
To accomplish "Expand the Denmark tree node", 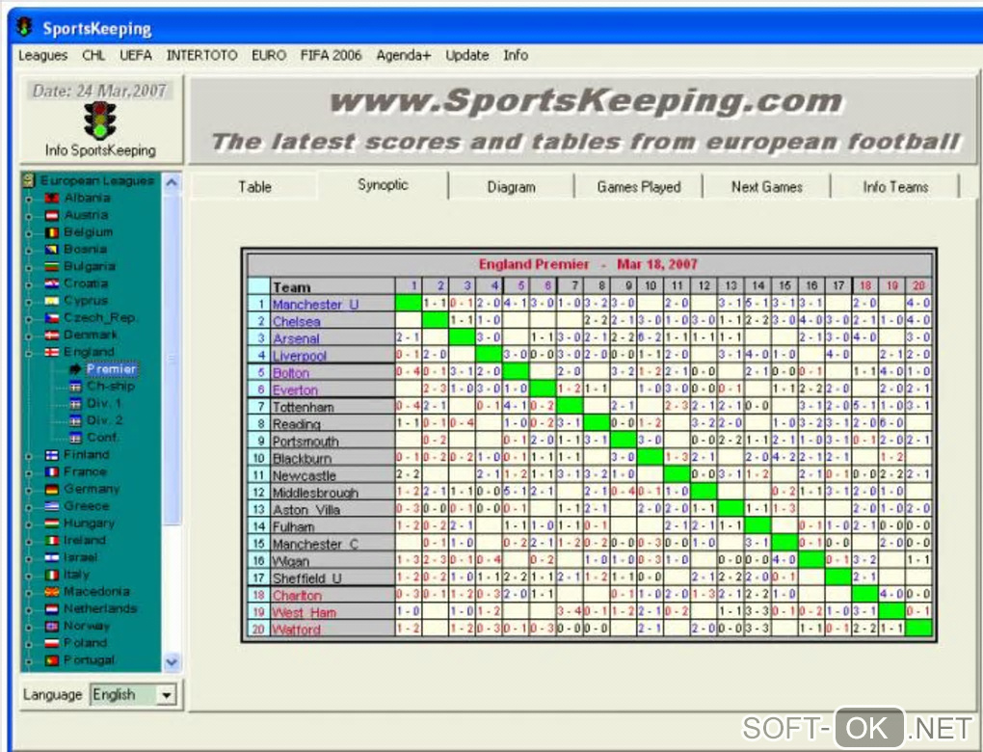I will point(29,336).
